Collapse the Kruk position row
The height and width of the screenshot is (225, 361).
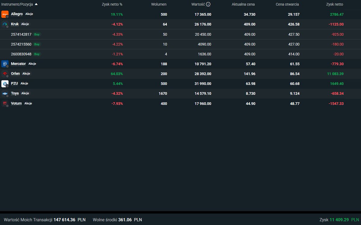180,24
